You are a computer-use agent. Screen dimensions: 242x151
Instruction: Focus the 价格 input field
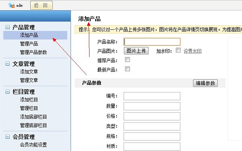(x=152, y=116)
